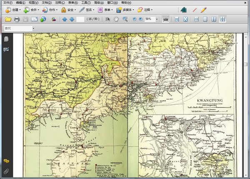
Task: Click the vertical scrollbar thumb
Action: (x=246, y=64)
